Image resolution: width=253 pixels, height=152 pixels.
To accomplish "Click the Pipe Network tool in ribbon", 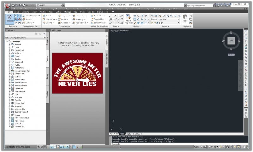I will point(80,23).
